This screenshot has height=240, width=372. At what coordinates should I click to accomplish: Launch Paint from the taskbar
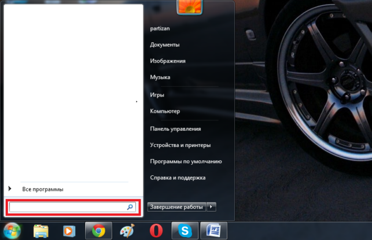point(127,231)
